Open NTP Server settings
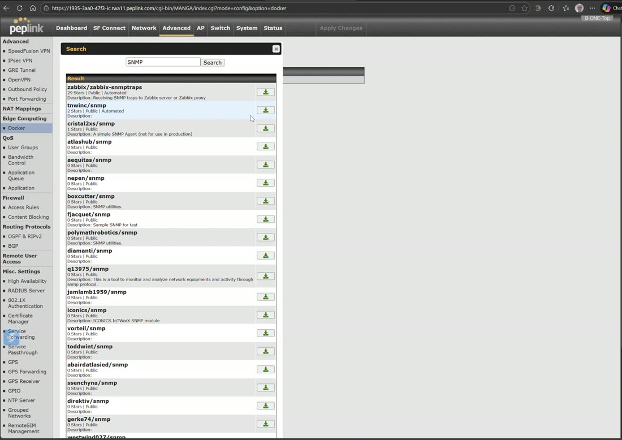The image size is (622, 440). pyautogui.click(x=22, y=401)
